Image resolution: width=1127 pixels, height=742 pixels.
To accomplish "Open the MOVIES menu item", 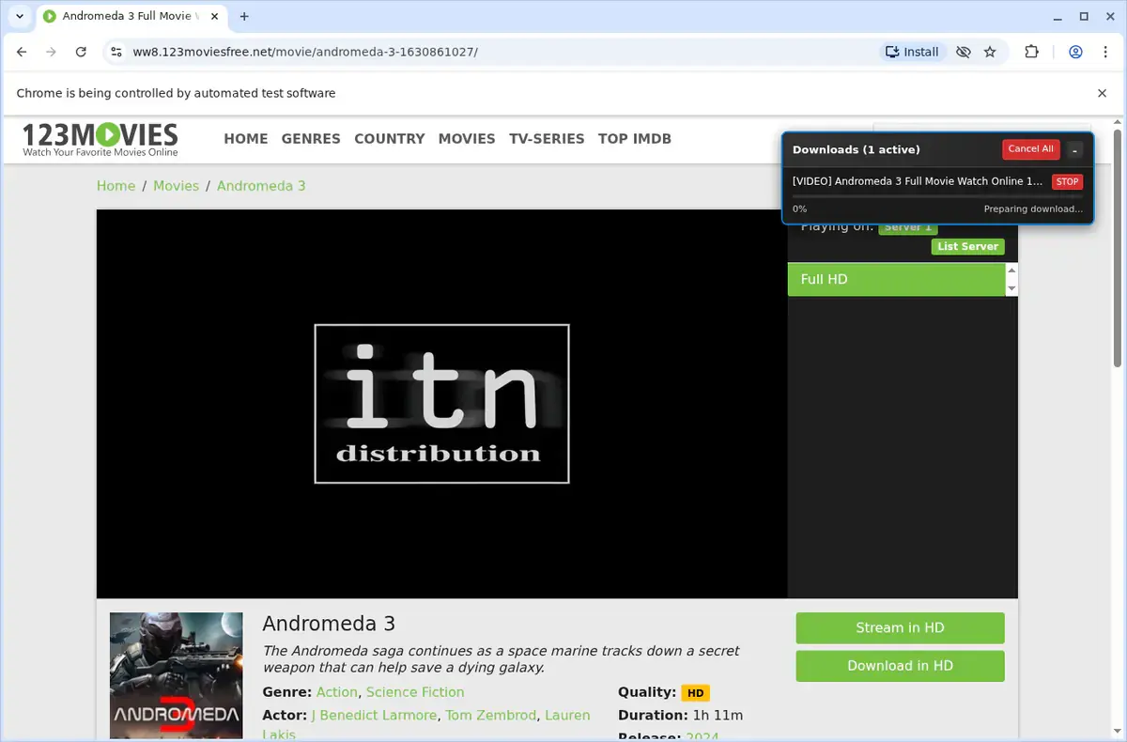I will pyautogui.click(x=467, y=138).
